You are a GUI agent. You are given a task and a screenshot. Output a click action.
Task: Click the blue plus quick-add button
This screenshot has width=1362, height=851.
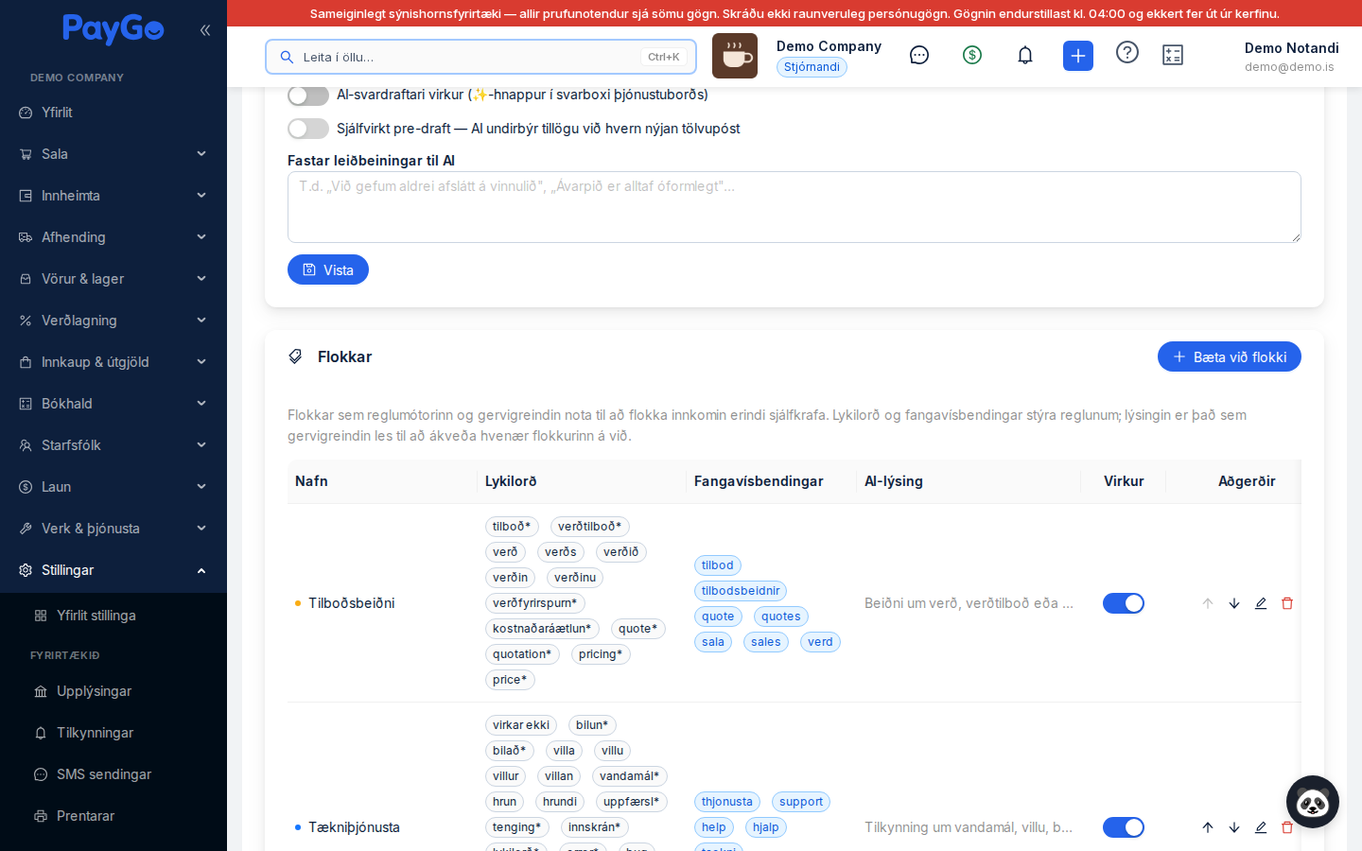coord(1078,56)
